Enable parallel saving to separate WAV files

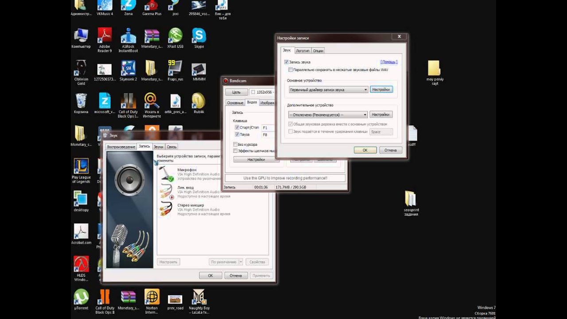click(290, 70)
